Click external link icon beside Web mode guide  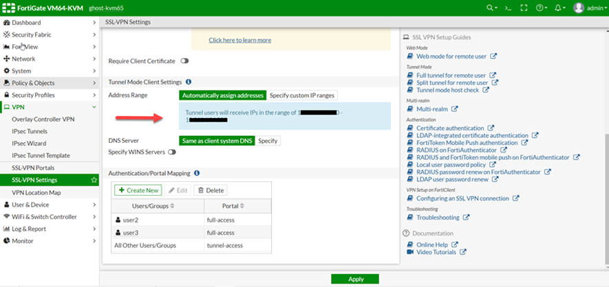point(493,56)
